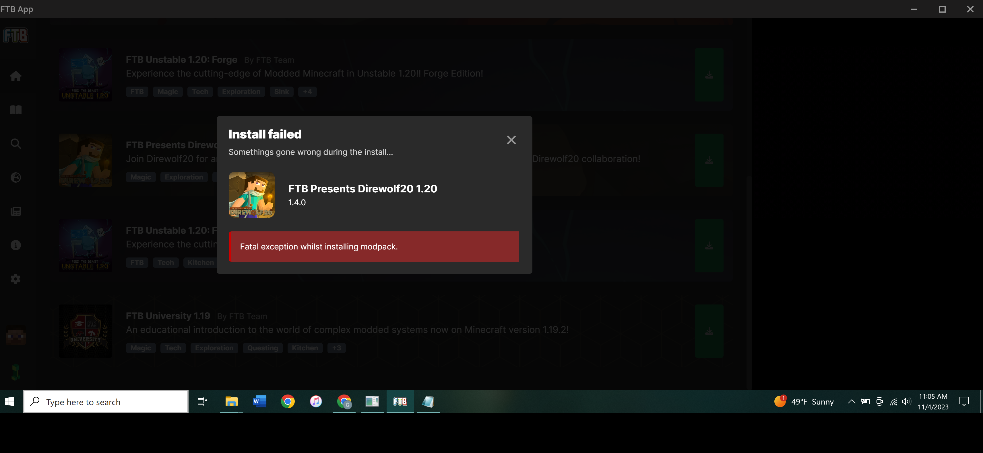
Task: Select the Home icon in the sidebar
Action: click(16, 76)
